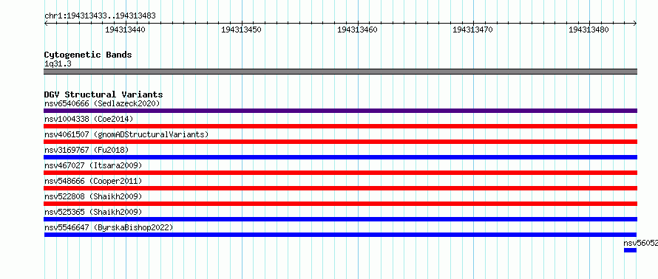
Task: Open the DGV Structural Variants track heading
Action: 104,94
